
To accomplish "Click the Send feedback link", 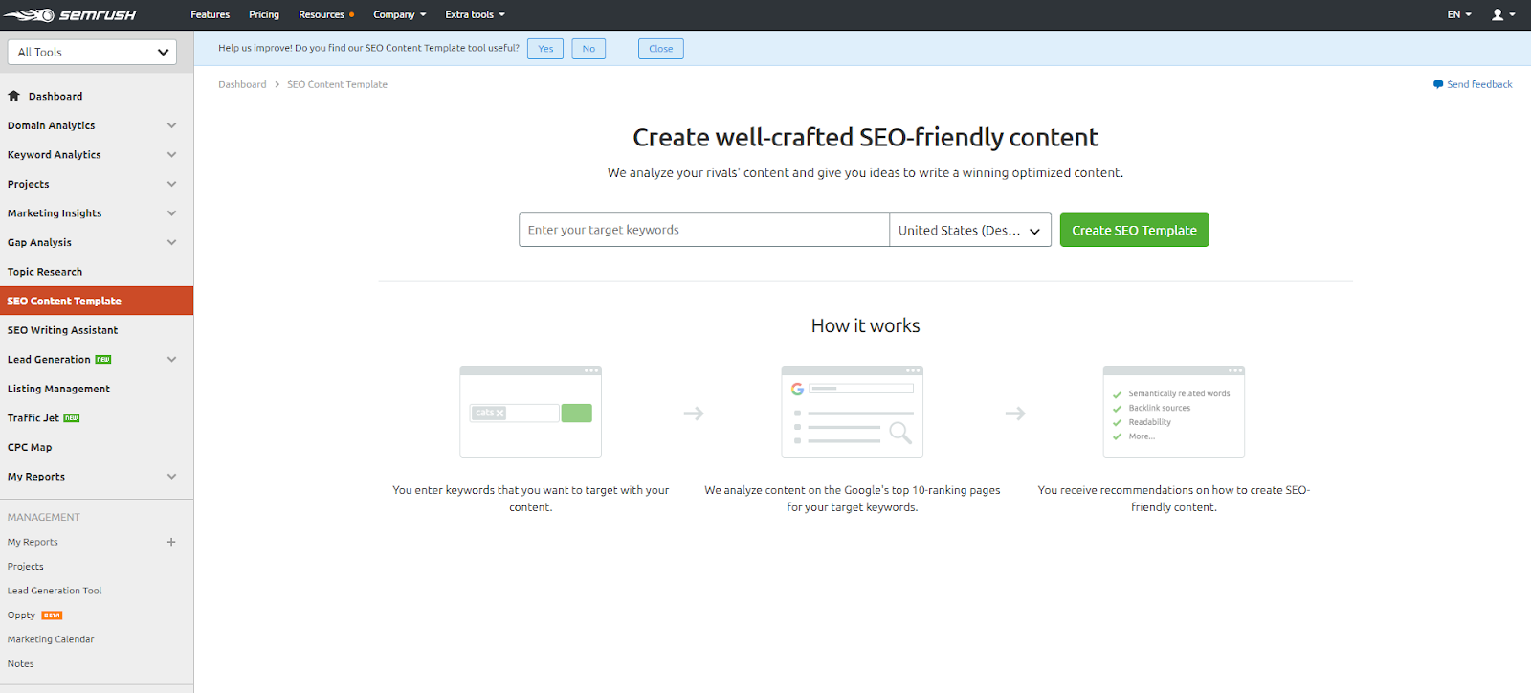I will point(1479,84).
